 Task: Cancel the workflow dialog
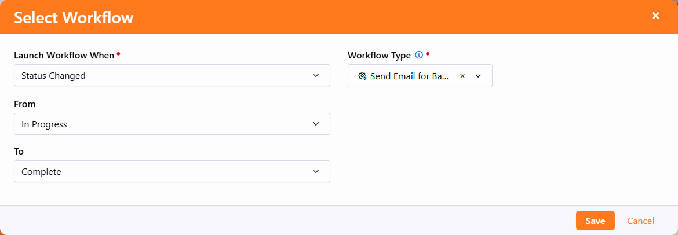tap(640, 221)
